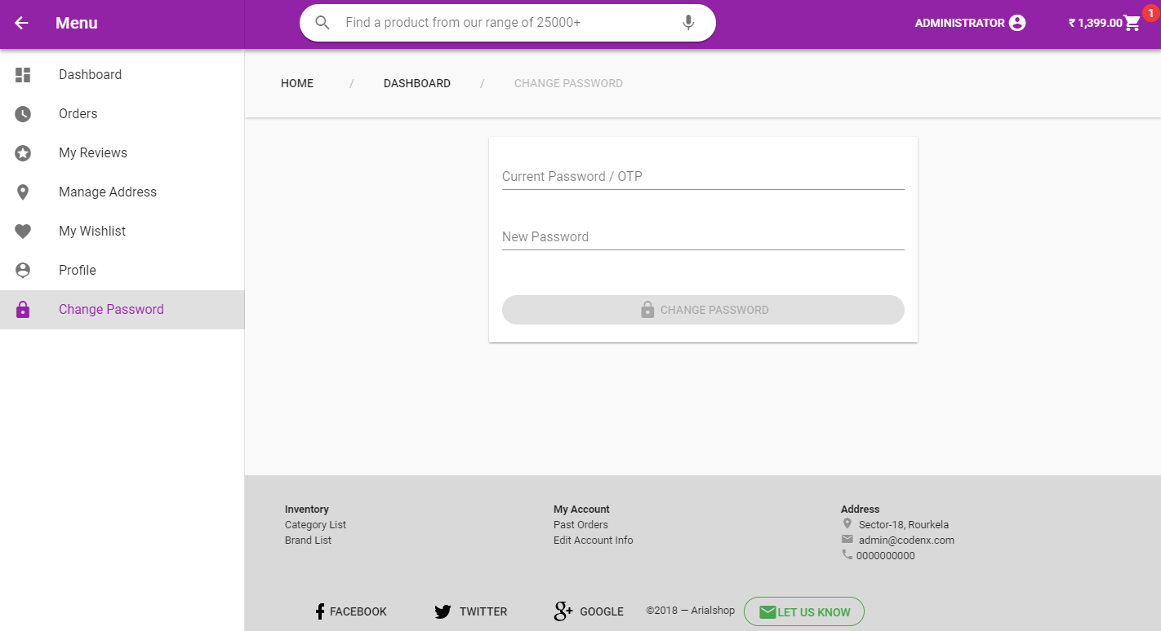Click the Orders clock icon
The width and height of the screenshot is (1161, 631).
tap(23, 114)
